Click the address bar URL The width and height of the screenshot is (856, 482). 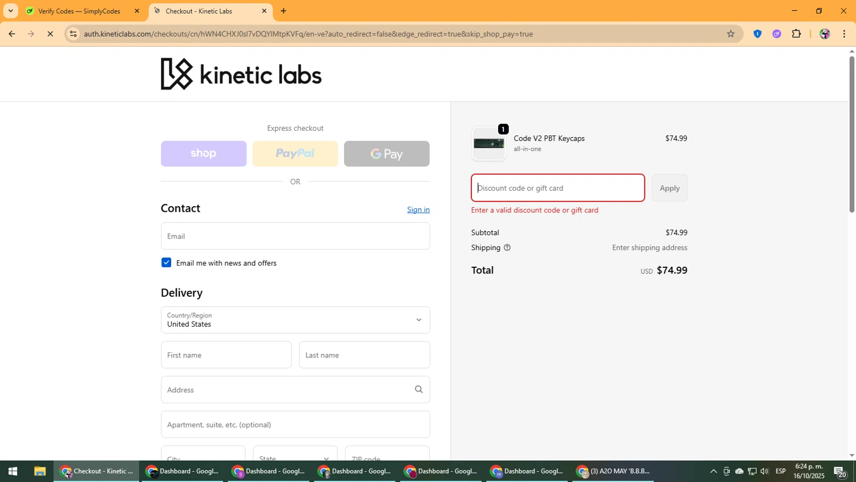click(308, 34)
